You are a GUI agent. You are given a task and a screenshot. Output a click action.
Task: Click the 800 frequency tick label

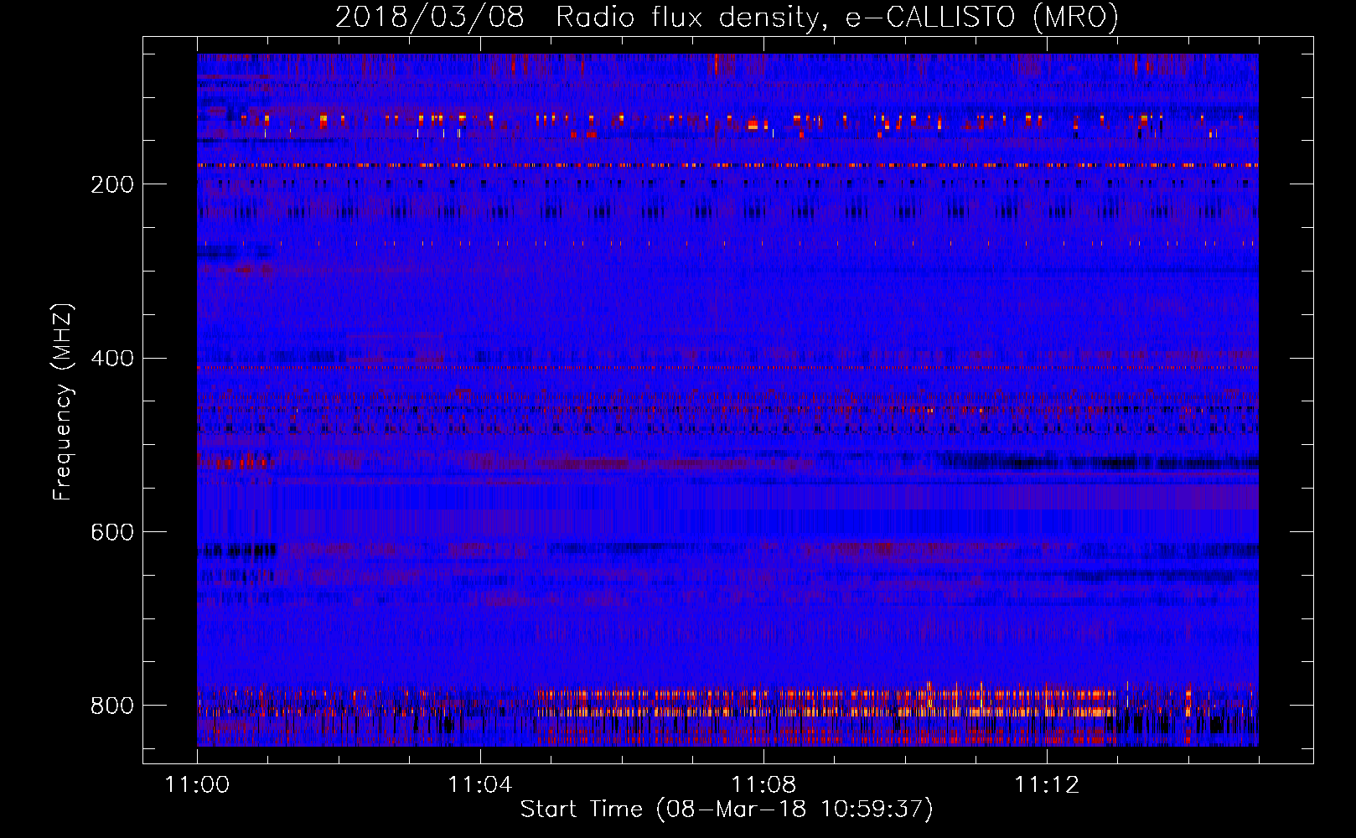click(x=112, y=706)
